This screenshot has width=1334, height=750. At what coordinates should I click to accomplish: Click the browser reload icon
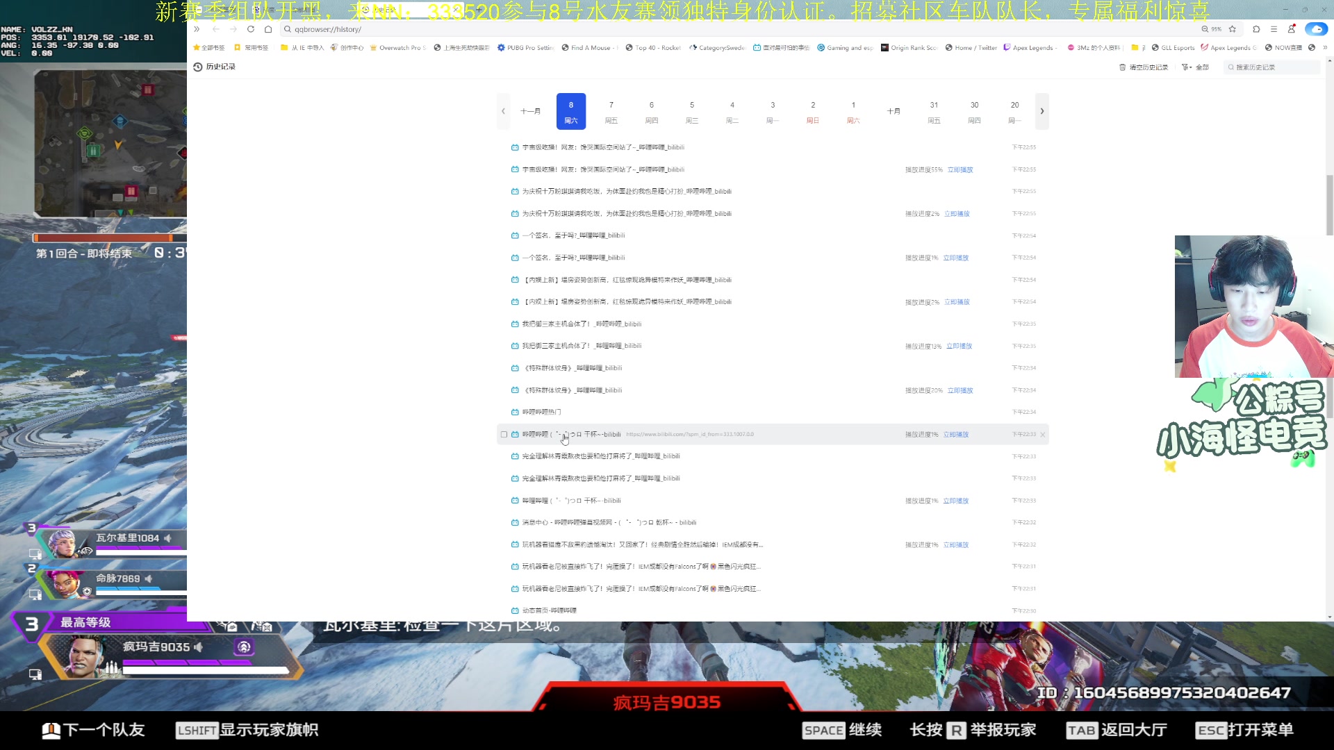tap(250, 29)
